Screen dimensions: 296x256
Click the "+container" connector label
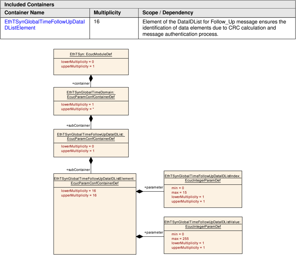click(81, 83)
